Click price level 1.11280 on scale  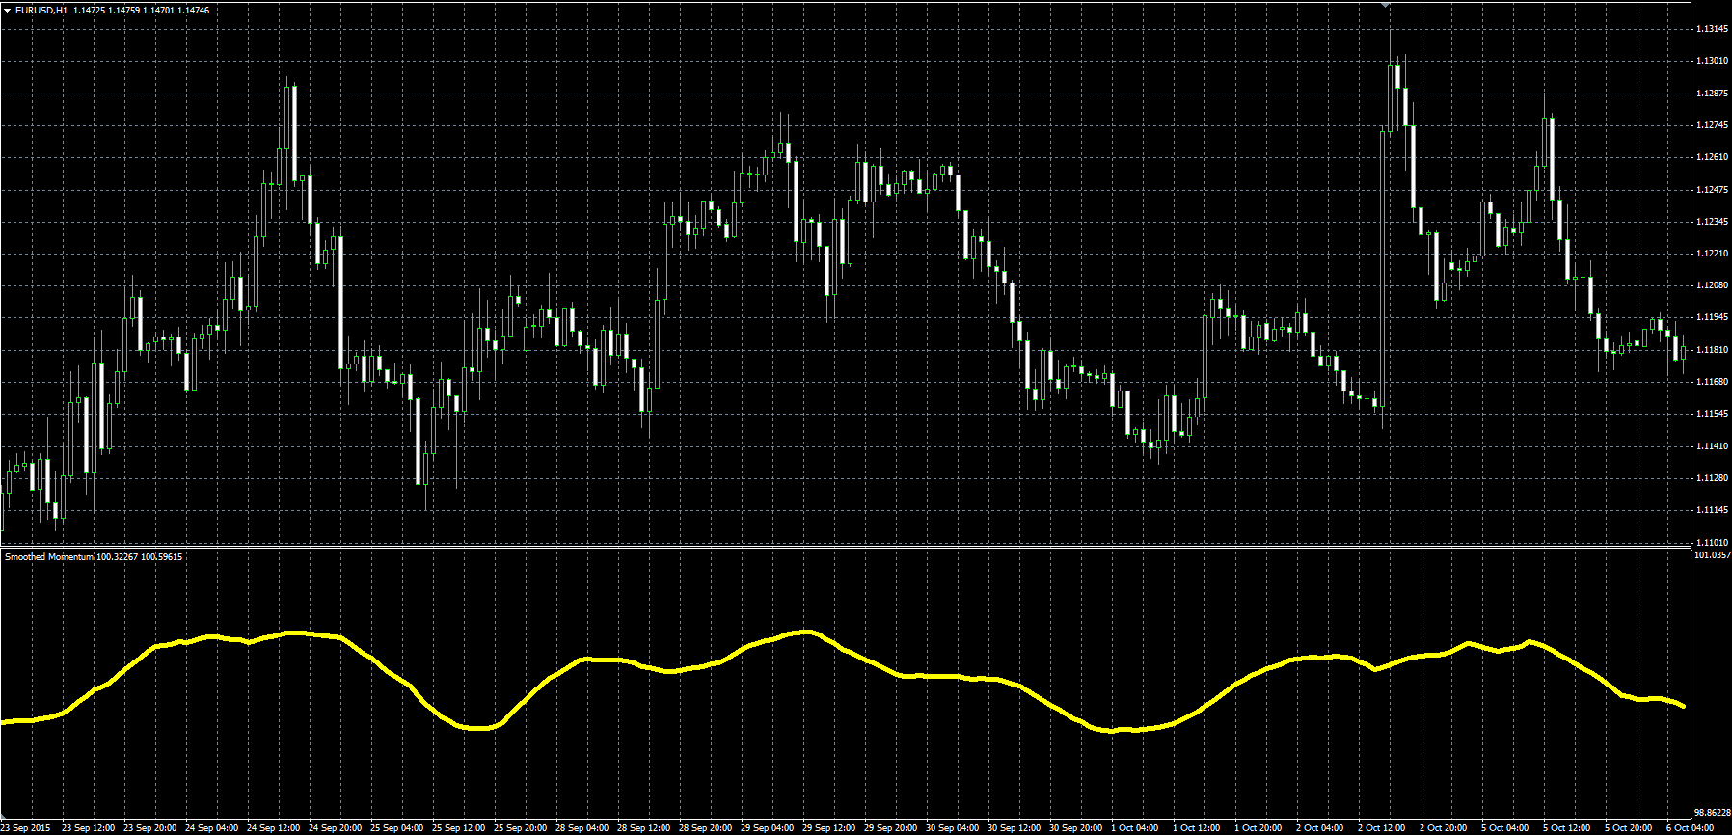[1712, 478]
